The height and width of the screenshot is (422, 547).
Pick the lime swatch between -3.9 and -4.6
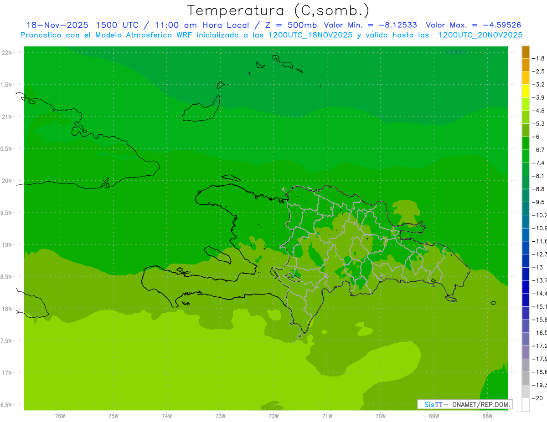(x=526, y=104)
